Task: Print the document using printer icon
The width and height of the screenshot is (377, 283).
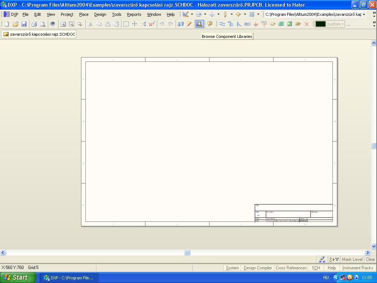Action: 34,24
